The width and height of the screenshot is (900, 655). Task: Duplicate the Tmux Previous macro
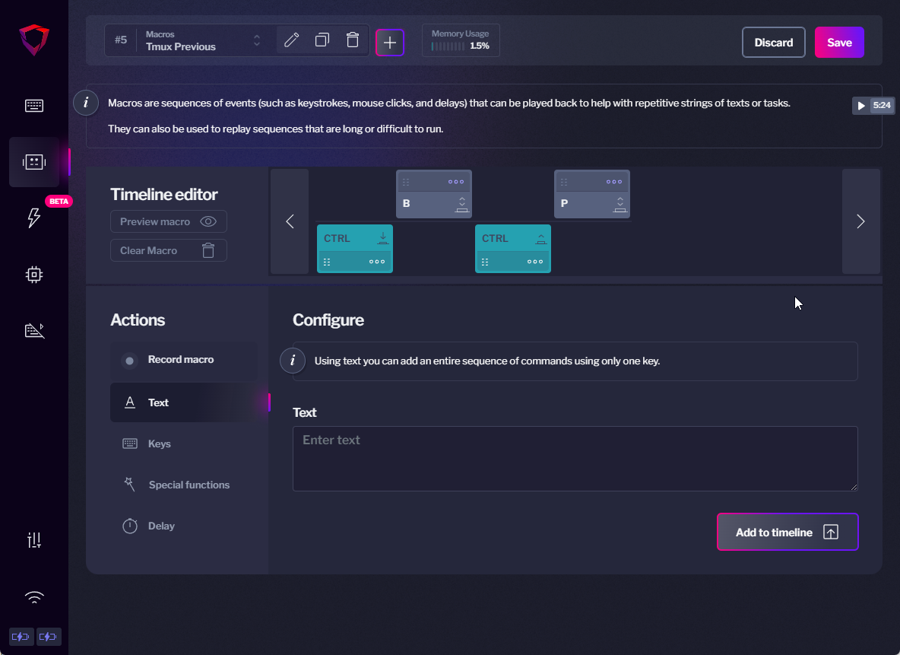(322, 40)
